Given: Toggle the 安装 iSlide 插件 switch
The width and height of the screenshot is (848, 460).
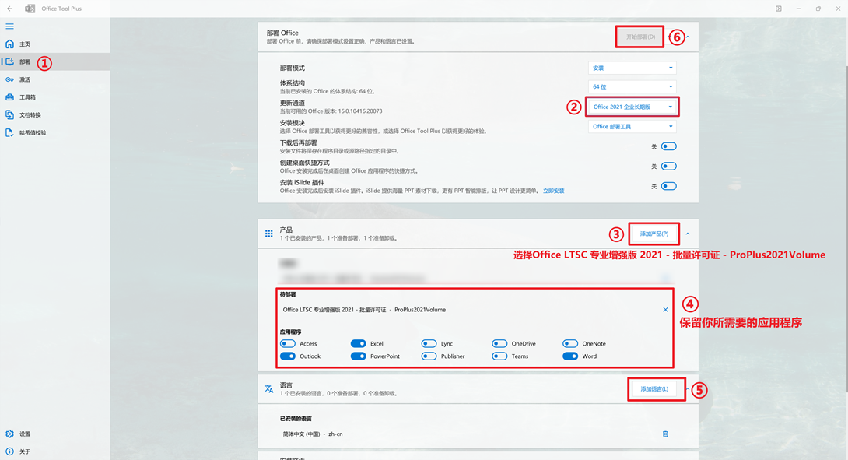Looking at the screenshot, I should [669, 186].
